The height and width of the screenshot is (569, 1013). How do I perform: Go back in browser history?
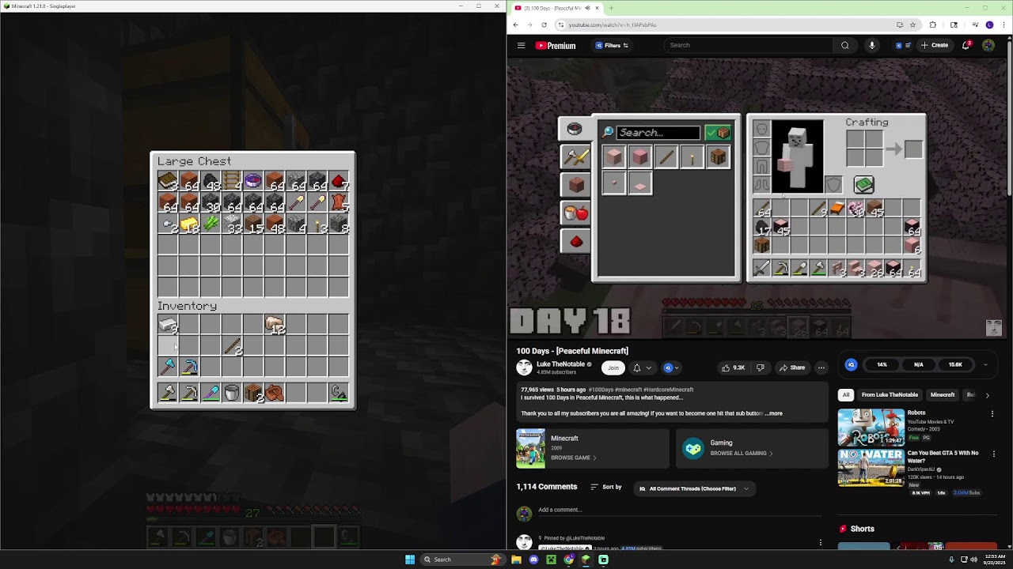click(x=516, y=24)
